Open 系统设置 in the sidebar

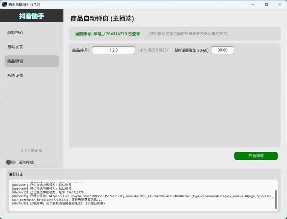click(x=32, y=75)
